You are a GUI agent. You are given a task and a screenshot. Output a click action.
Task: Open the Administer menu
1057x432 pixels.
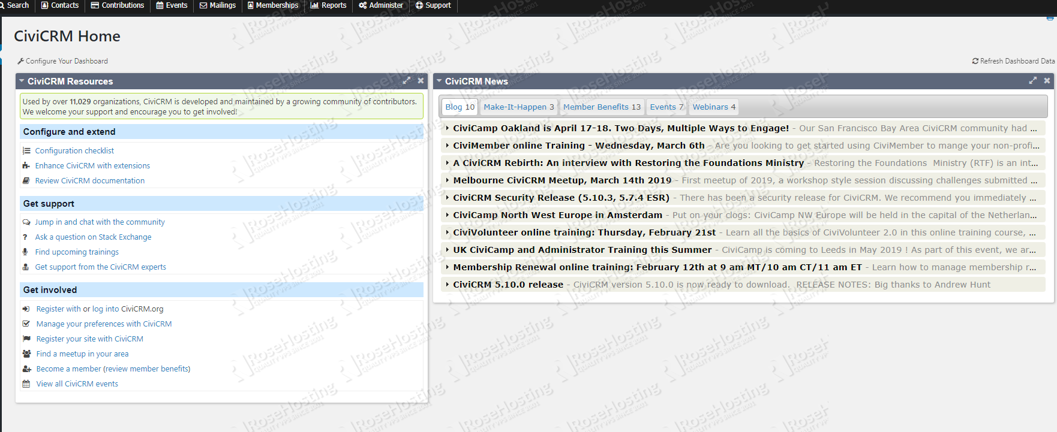381,5
